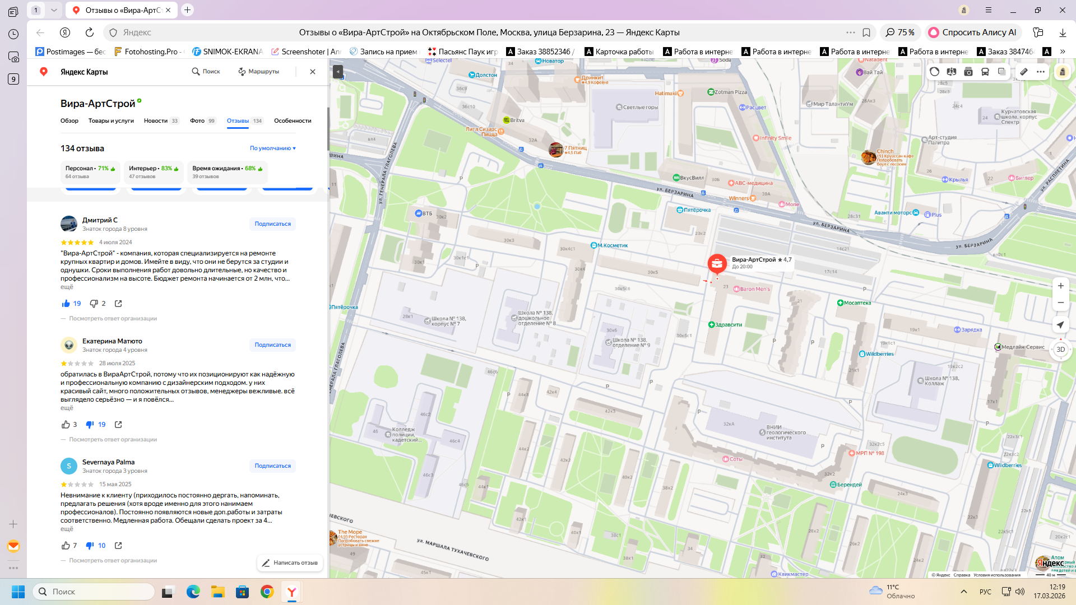Show public transport layer with bus icon
This screenshot has width=1076, height=605.
pos(985,72)
